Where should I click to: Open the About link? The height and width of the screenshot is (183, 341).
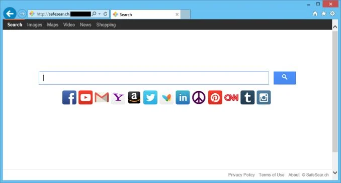(294, 175)
